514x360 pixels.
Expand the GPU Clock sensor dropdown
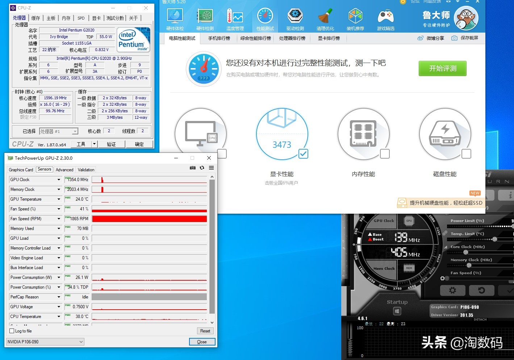click(x=59, y=179)
